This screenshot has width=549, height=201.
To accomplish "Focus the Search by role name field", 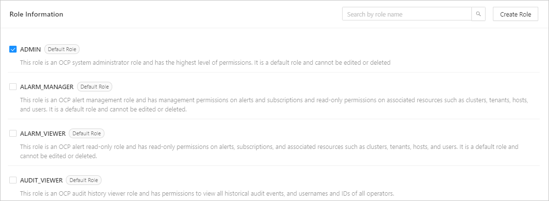I will click(x=407, y=14).
